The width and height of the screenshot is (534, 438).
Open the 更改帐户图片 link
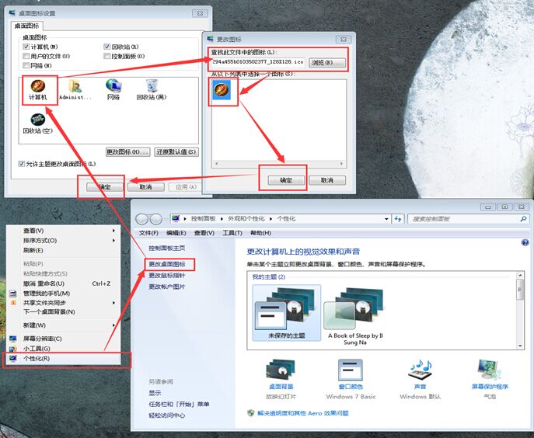pyautogui.click(x=167, y=287)
